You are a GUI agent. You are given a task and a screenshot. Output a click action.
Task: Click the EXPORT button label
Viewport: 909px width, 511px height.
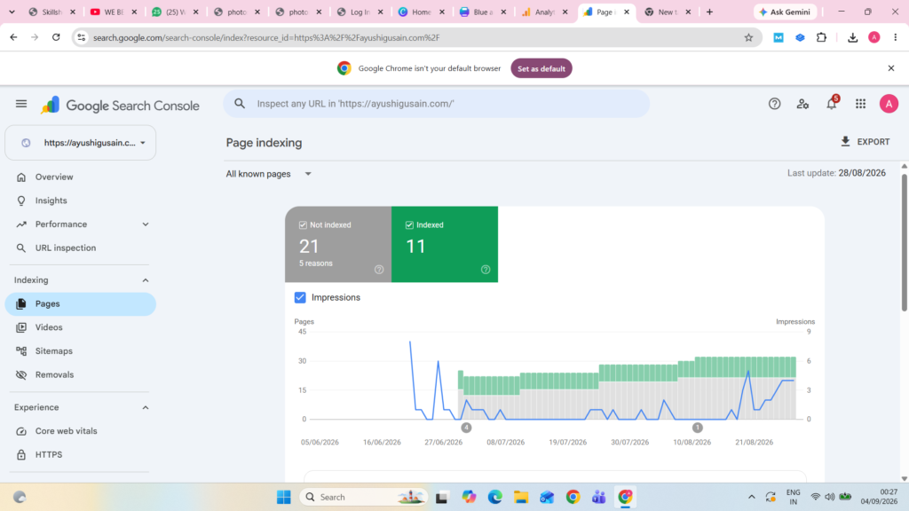tap(873, 142)
